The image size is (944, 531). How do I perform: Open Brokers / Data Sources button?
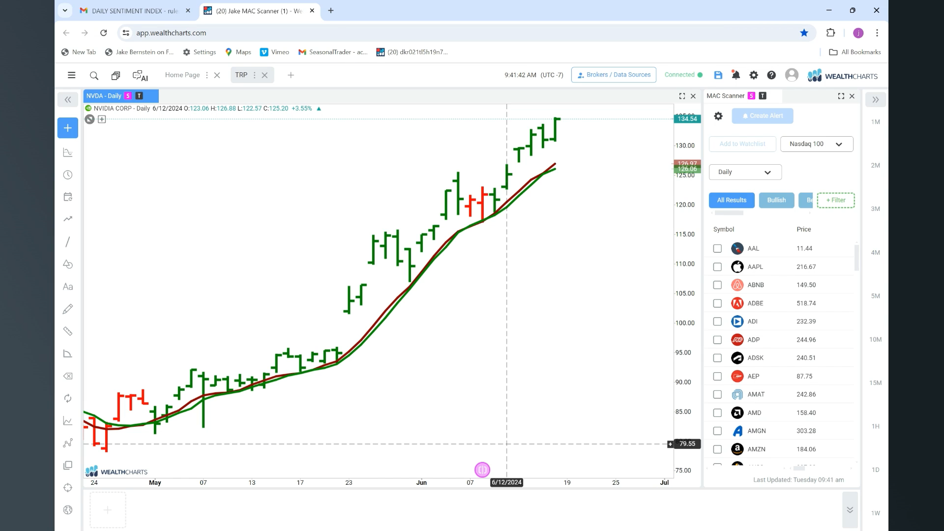[x=614, y=75]
